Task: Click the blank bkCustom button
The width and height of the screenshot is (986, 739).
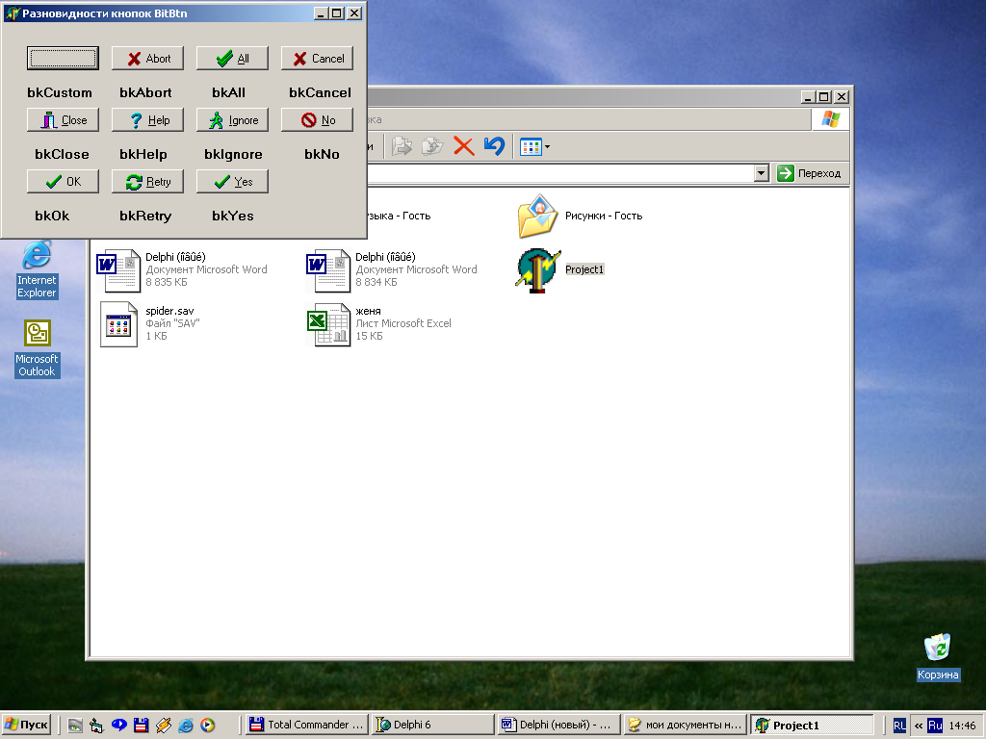Action: (63, 59)
